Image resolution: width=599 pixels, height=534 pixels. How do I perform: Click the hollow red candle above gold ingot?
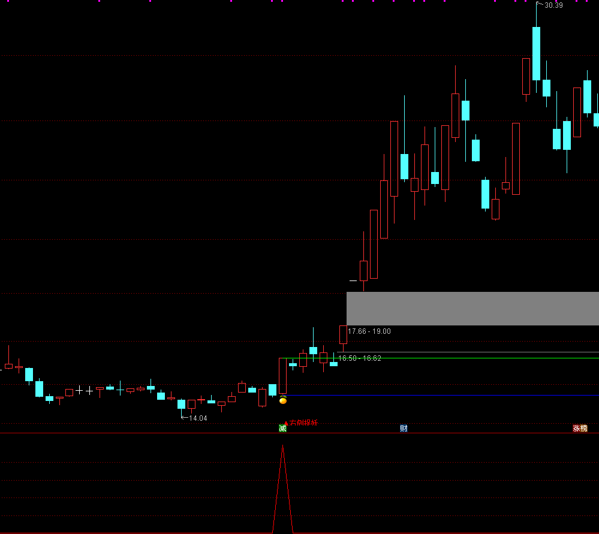(282, 375)
